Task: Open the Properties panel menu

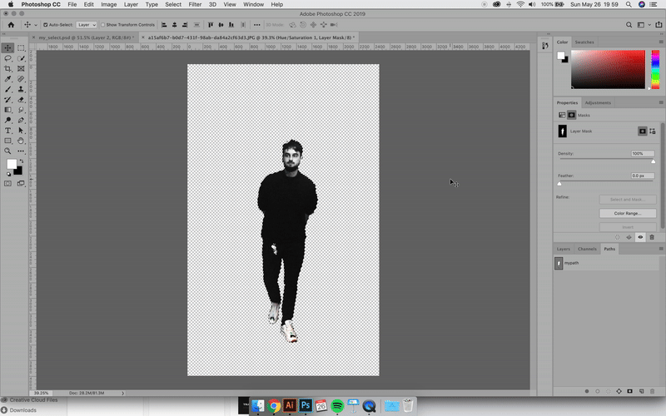Action: (661, 102)
